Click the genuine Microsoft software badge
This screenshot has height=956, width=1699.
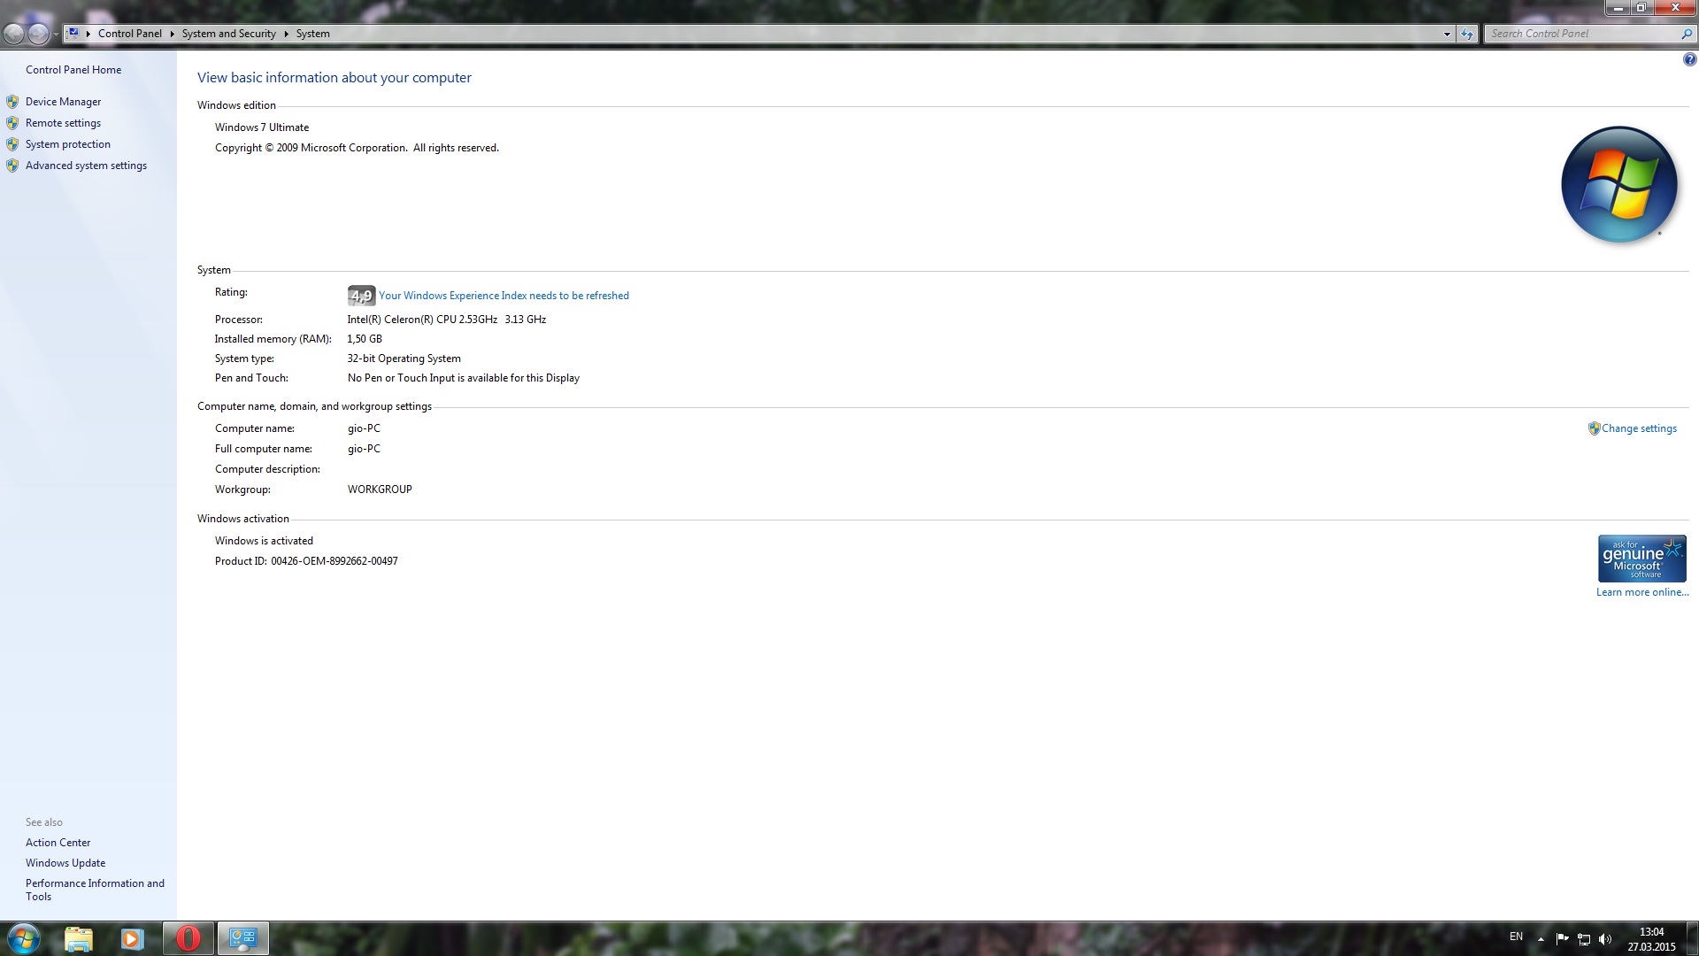pos(1641,559)
